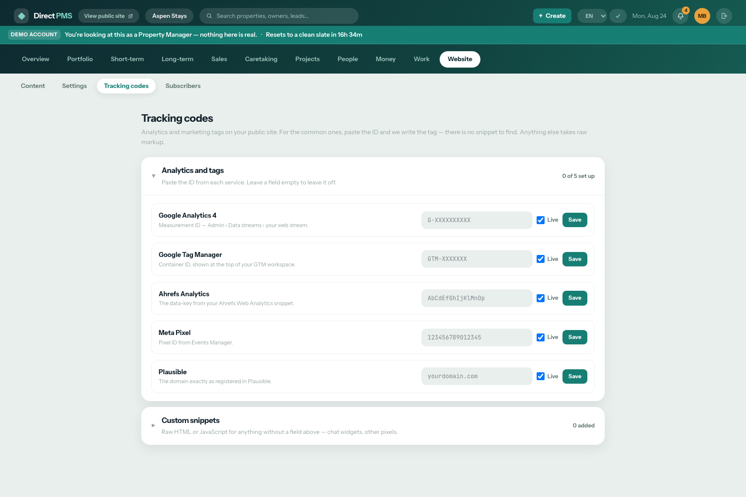The width and height of the screenshot is (746, 497).
Task: Disable Live for Plausible
Action: tap(541, 376)
